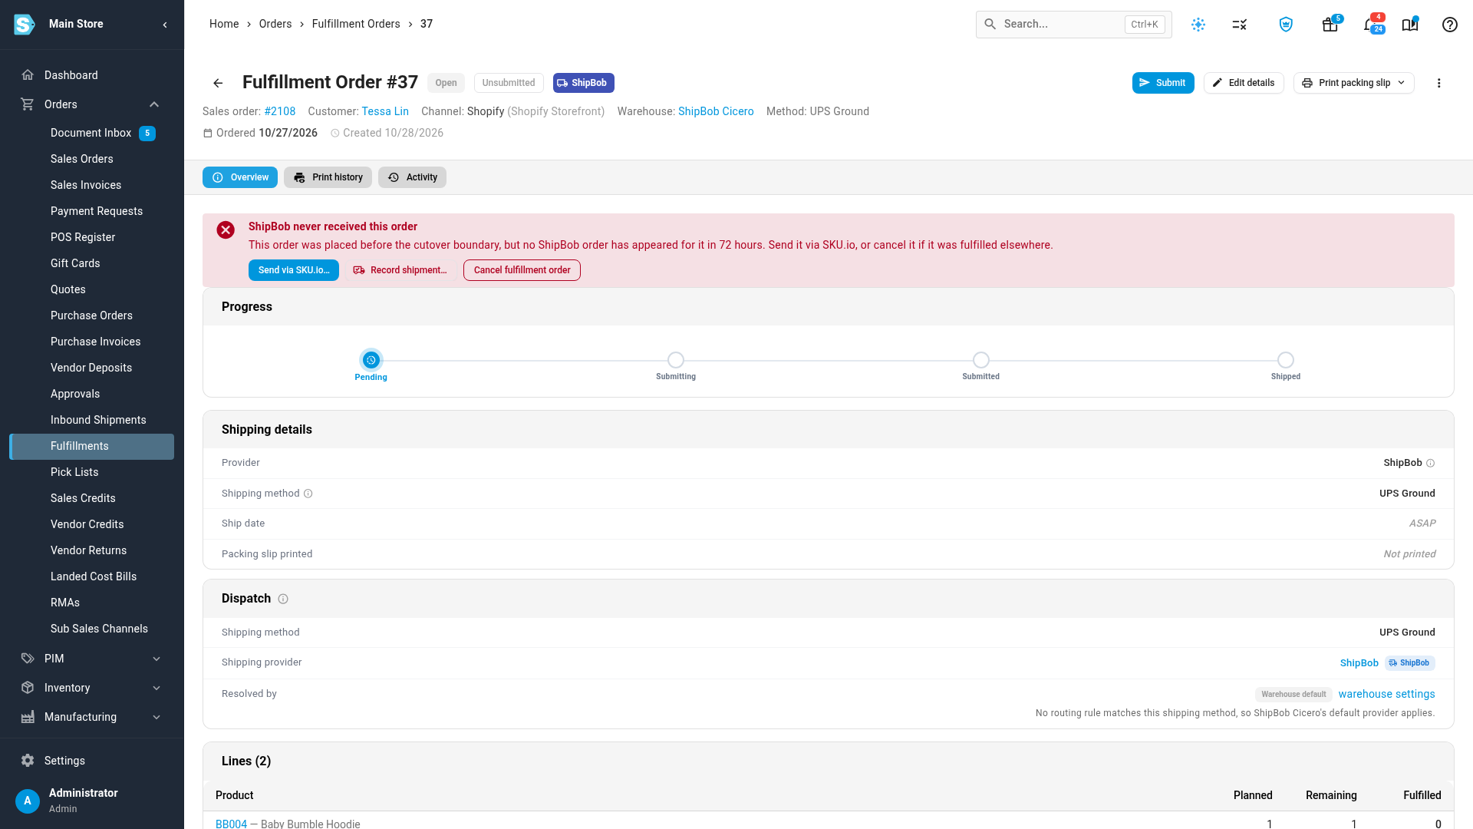Screen dimensions: 1473x829
Task: Open Payment Requests page
Action: (x=92, y=211)
